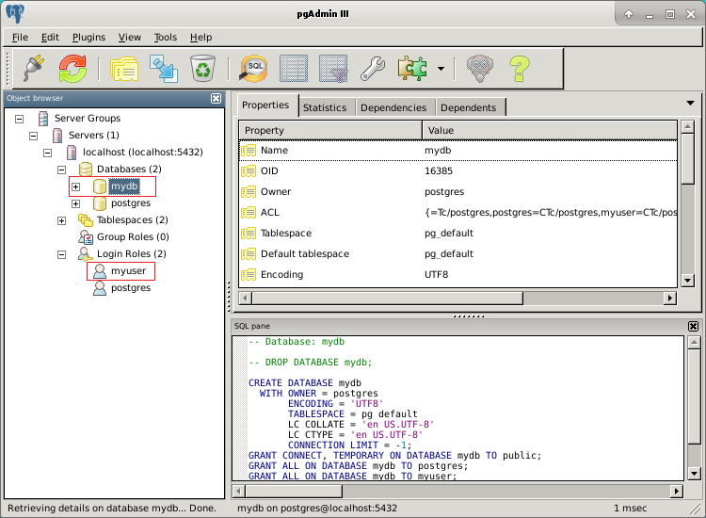Click the properties scroll right arrow
706x518 pixels.
pyautogui.click(x=670, y=299)
